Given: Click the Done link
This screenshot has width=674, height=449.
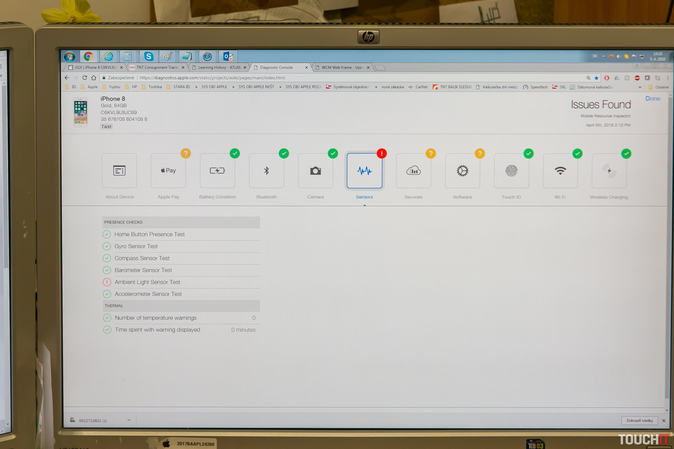Looking at the screenshot, I should (x=653, y=99).
